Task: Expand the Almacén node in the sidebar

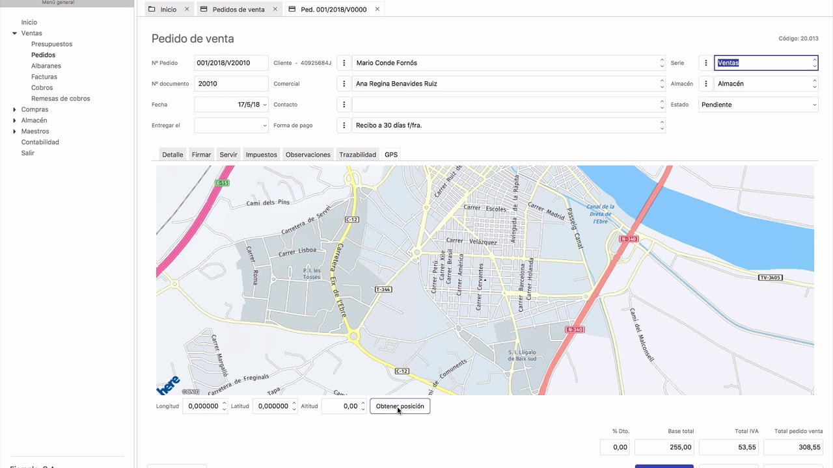Action: (15, 120)
